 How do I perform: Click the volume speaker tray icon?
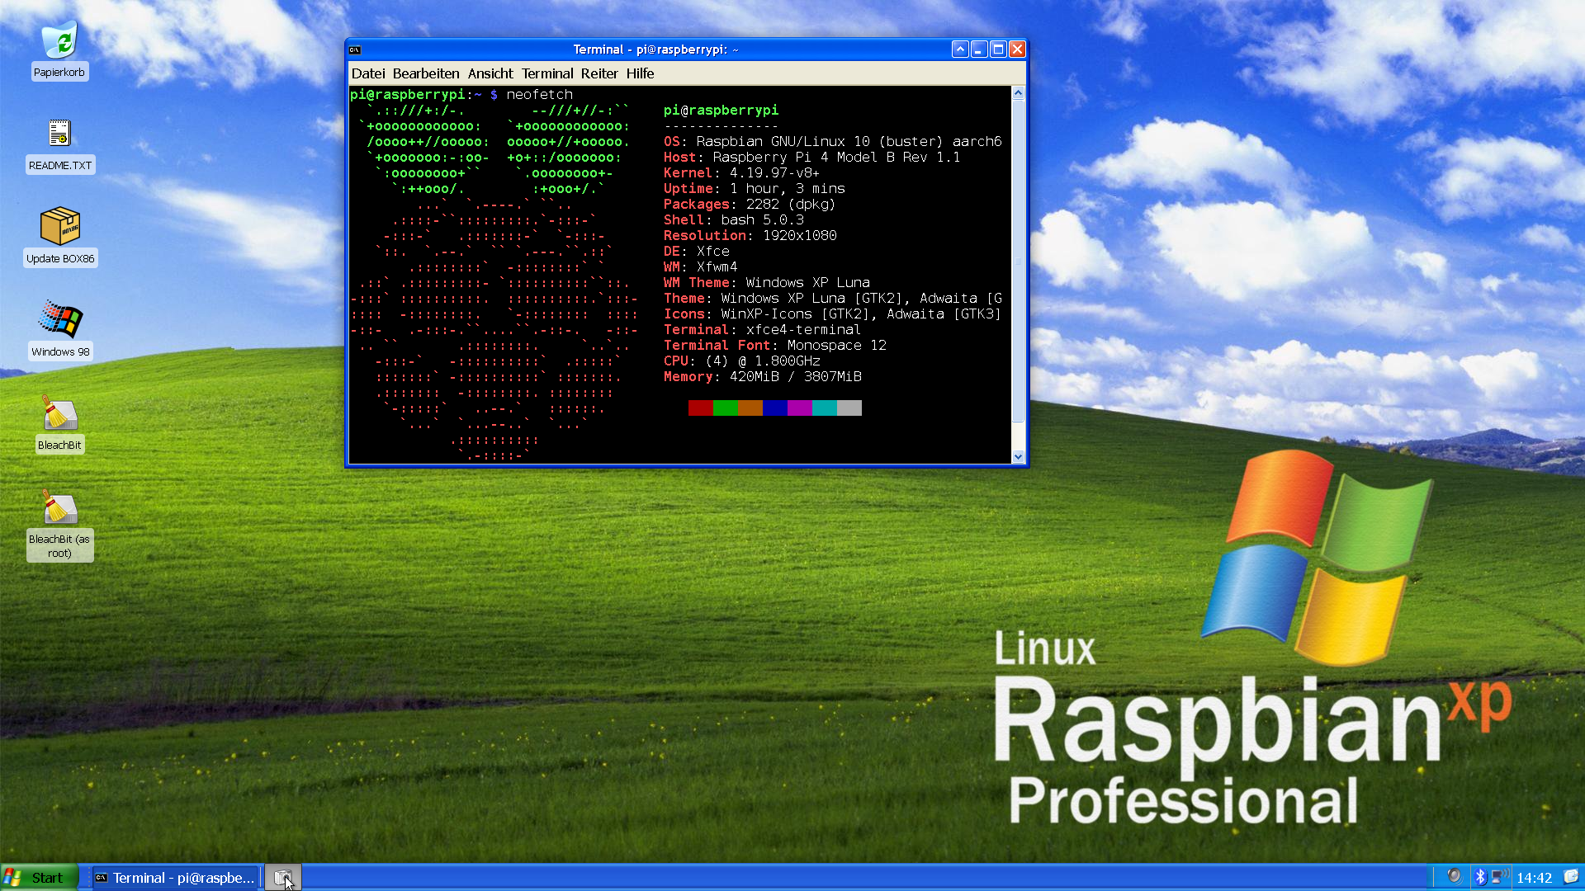[x=1454, y=876]
